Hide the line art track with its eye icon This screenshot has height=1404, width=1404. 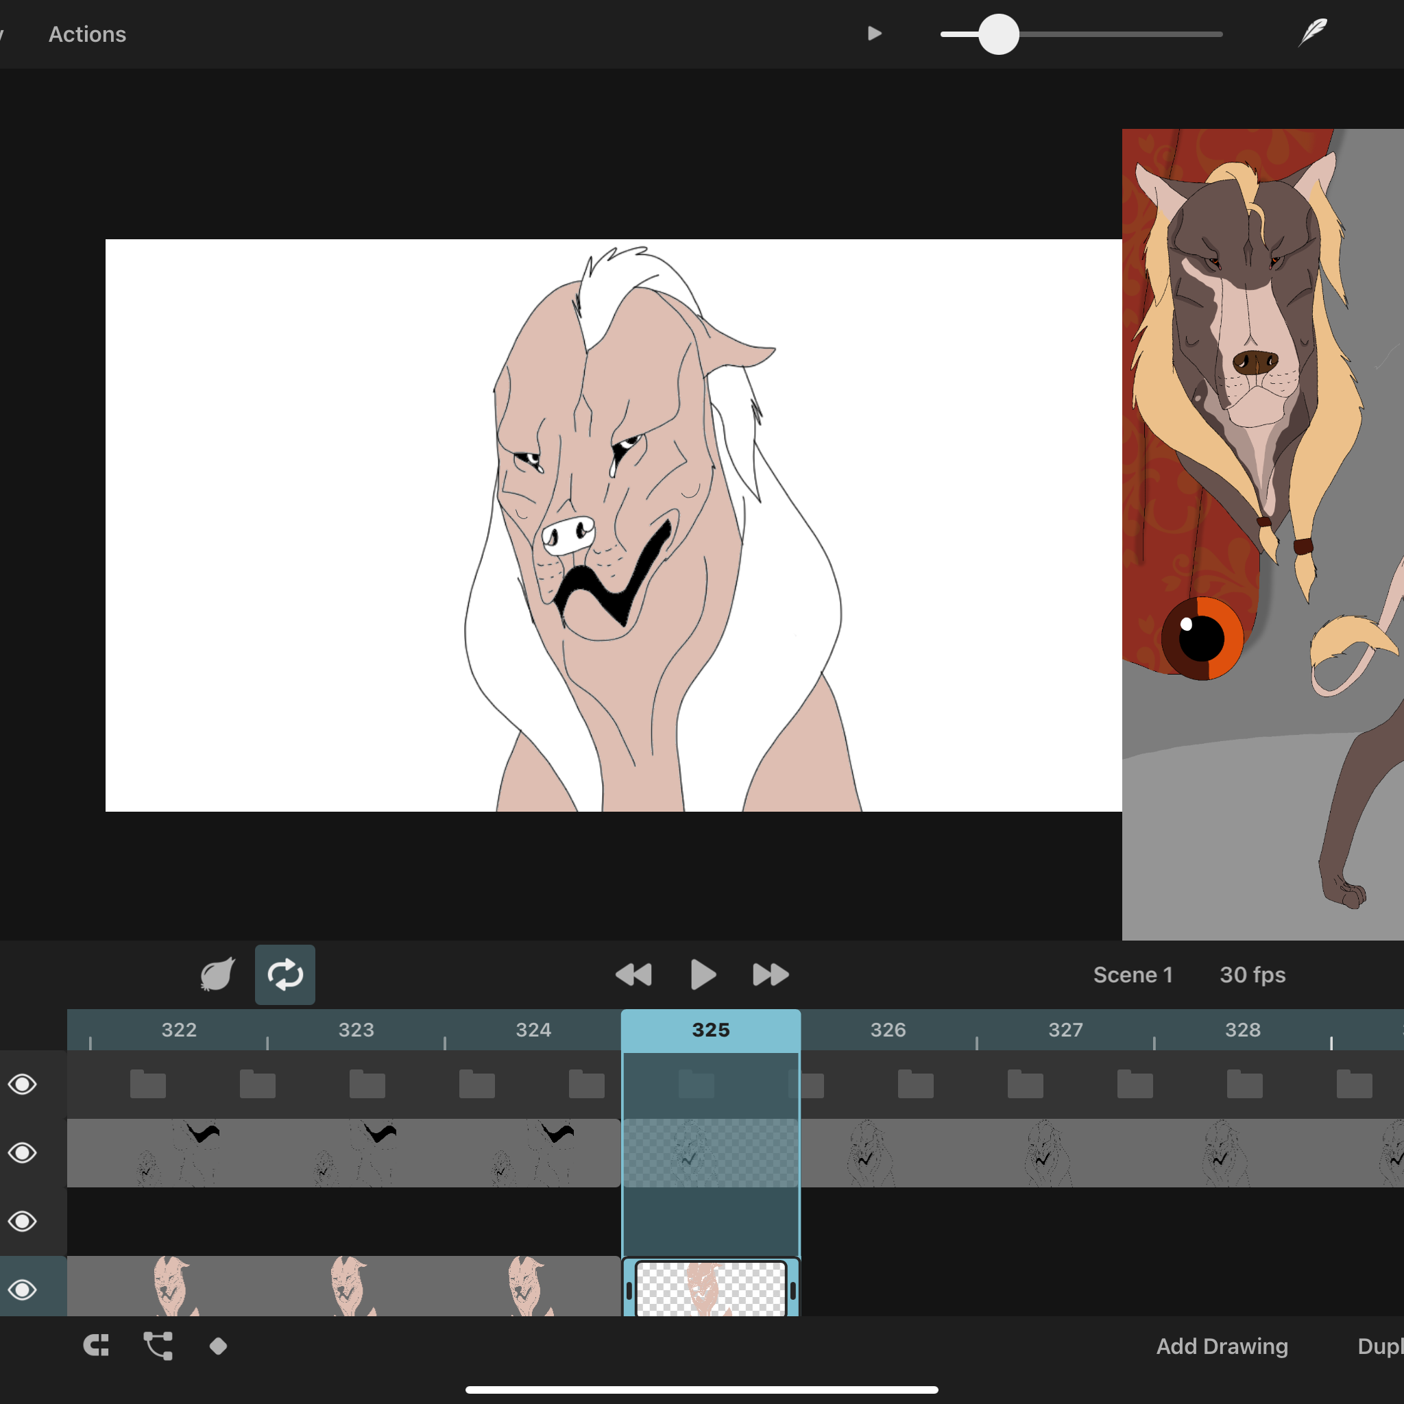[x=23, y=1152]
